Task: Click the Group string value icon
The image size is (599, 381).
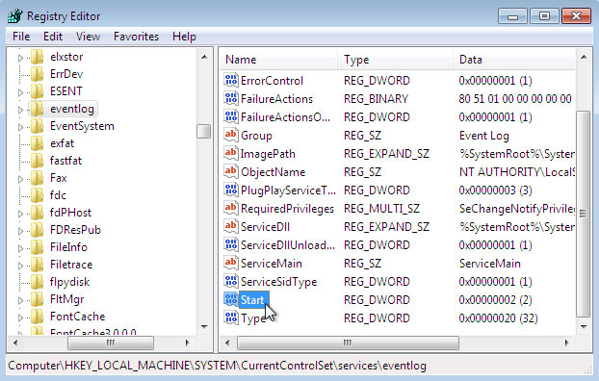Action: click(x=231, y=135)
